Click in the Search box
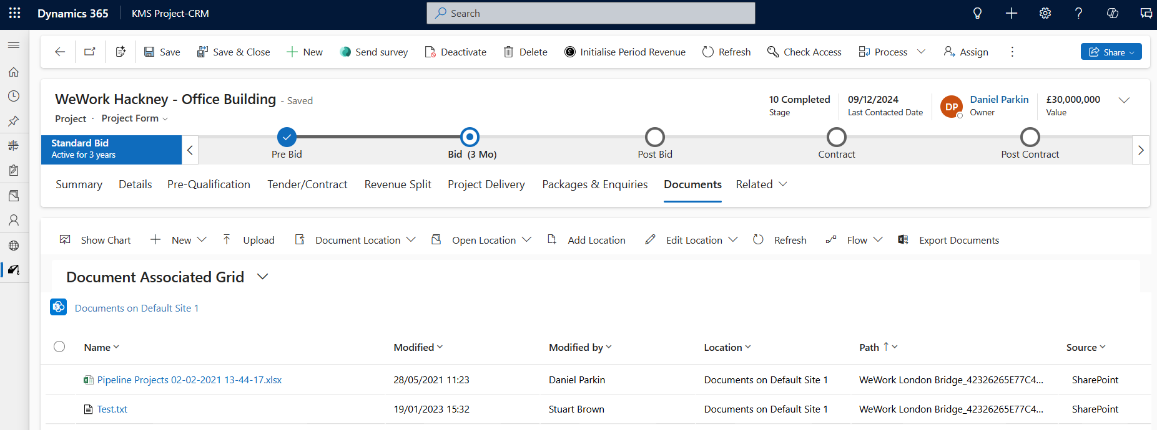This screenshot has width=1157, height=430. (x=591, y=13)
